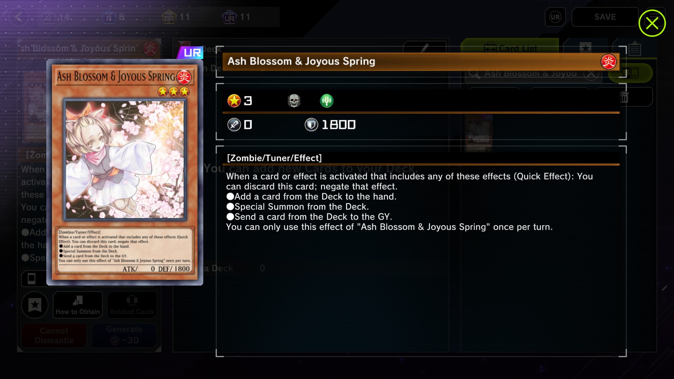674x379 pixels.
Task: Open How to Obtain
Action: click(x=78, y=304)
